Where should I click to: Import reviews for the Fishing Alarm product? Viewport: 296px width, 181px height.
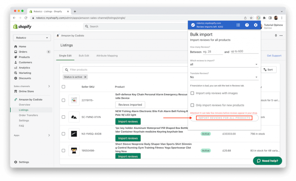point(128,121)
